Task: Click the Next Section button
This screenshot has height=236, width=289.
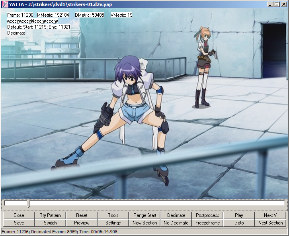Action: tap(270, 223)
